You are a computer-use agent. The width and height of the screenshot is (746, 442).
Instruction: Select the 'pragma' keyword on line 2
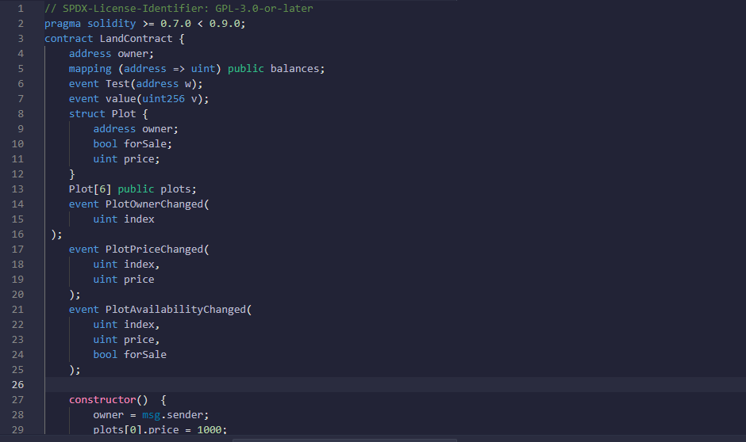[63, 24]
